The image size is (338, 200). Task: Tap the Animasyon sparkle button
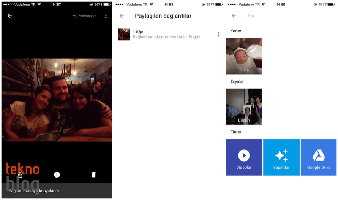click(x=84, y=16)
